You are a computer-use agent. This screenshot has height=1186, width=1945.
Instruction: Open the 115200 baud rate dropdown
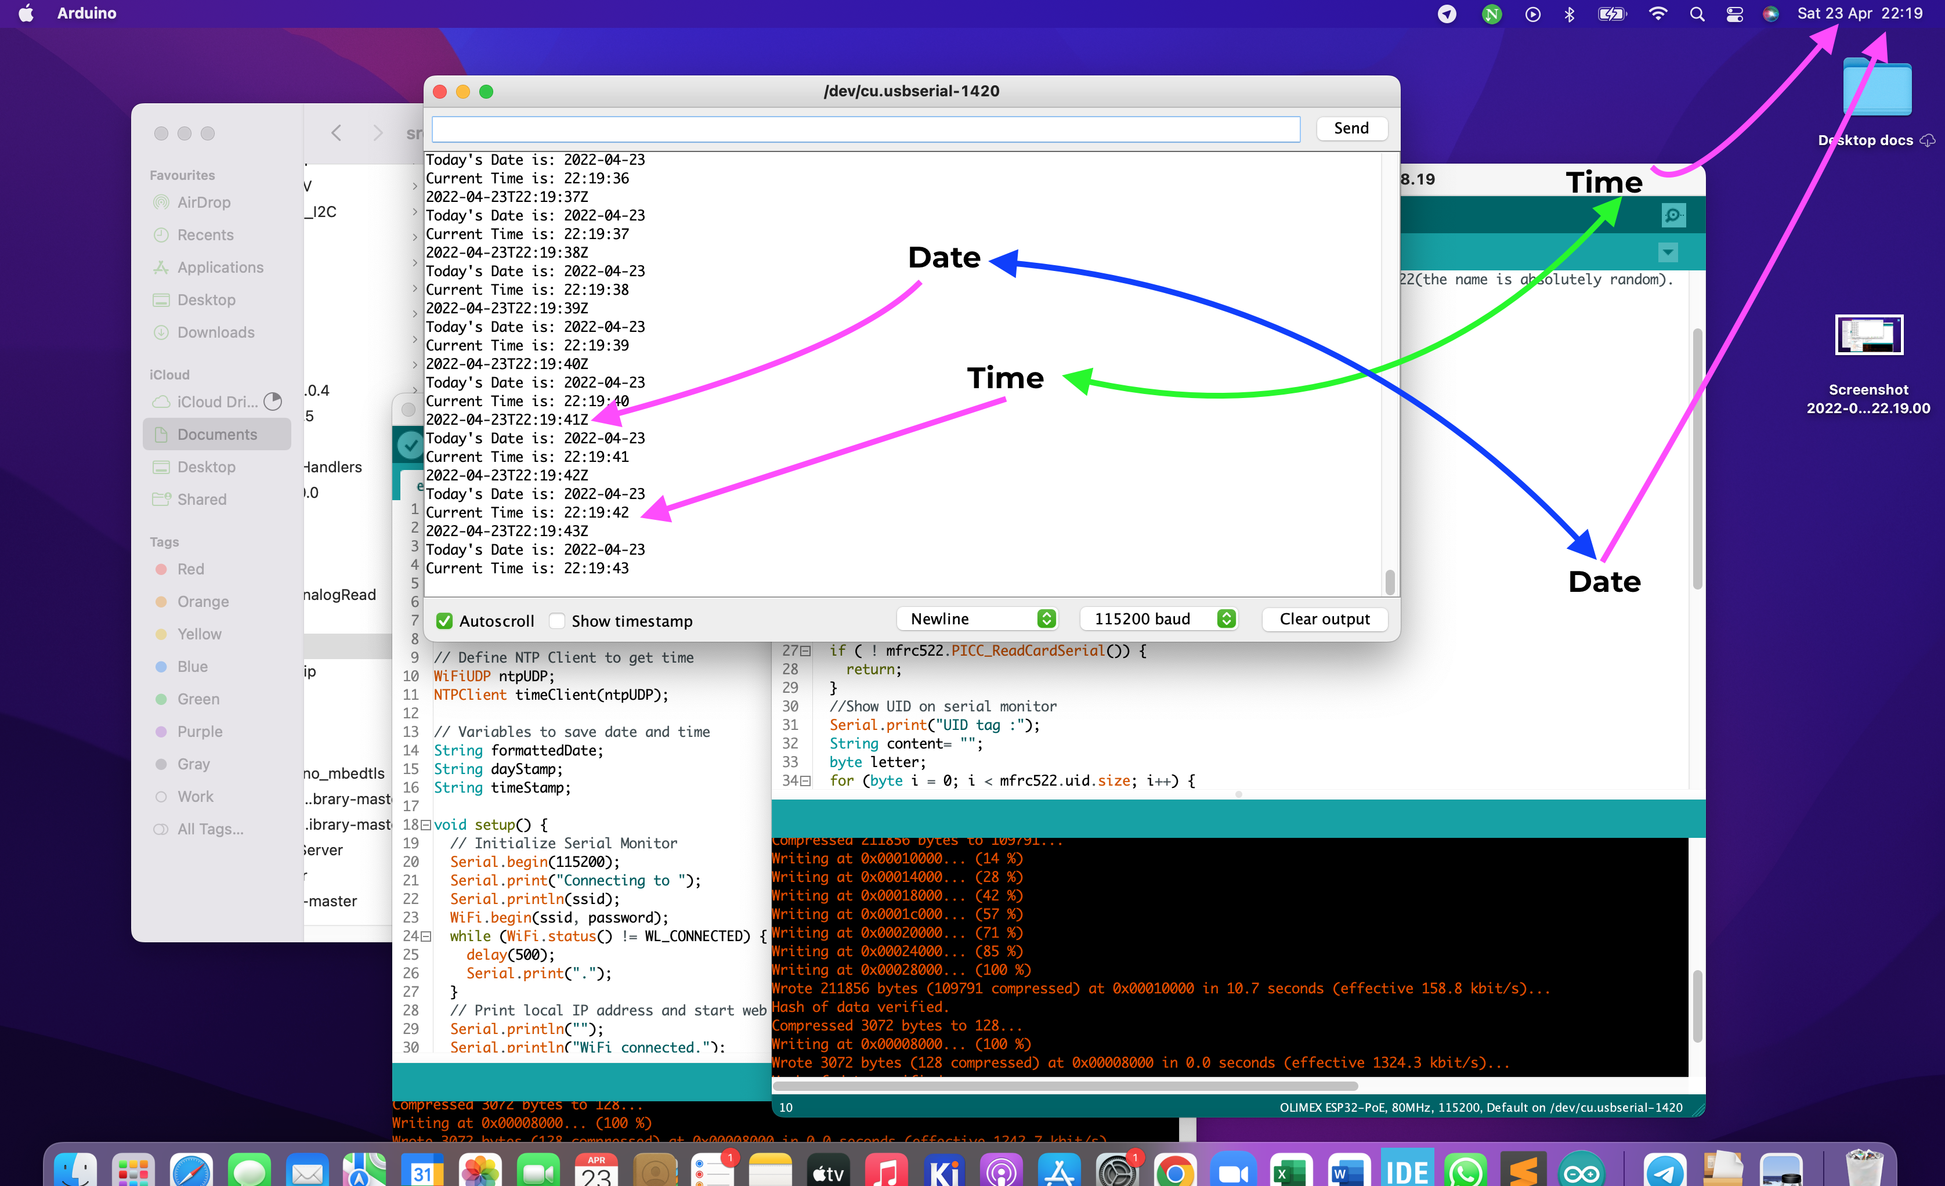click(x=1158, y=619)
